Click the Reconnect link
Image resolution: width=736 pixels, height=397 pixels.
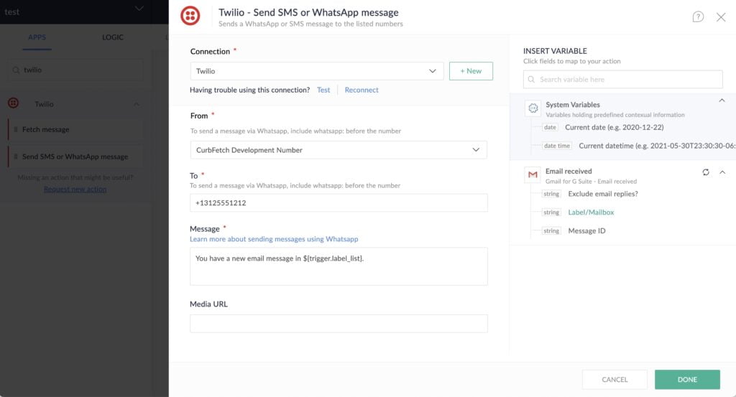click(x=362, y=90)
